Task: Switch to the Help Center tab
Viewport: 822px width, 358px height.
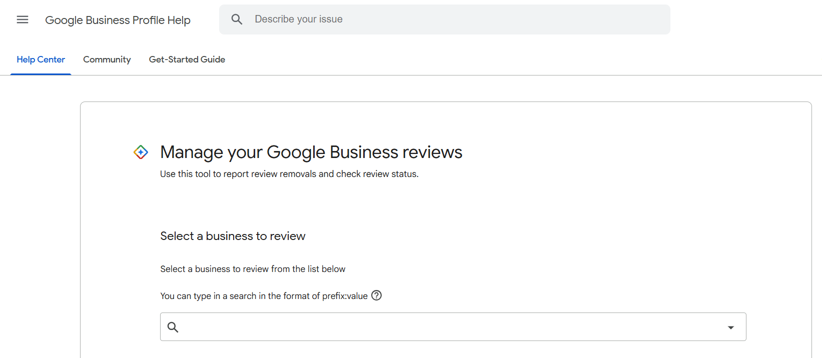Action: coord(41,59)
